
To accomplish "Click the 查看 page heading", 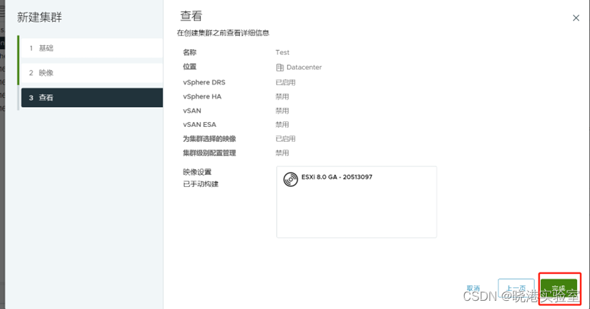I will tap(191, 16).
